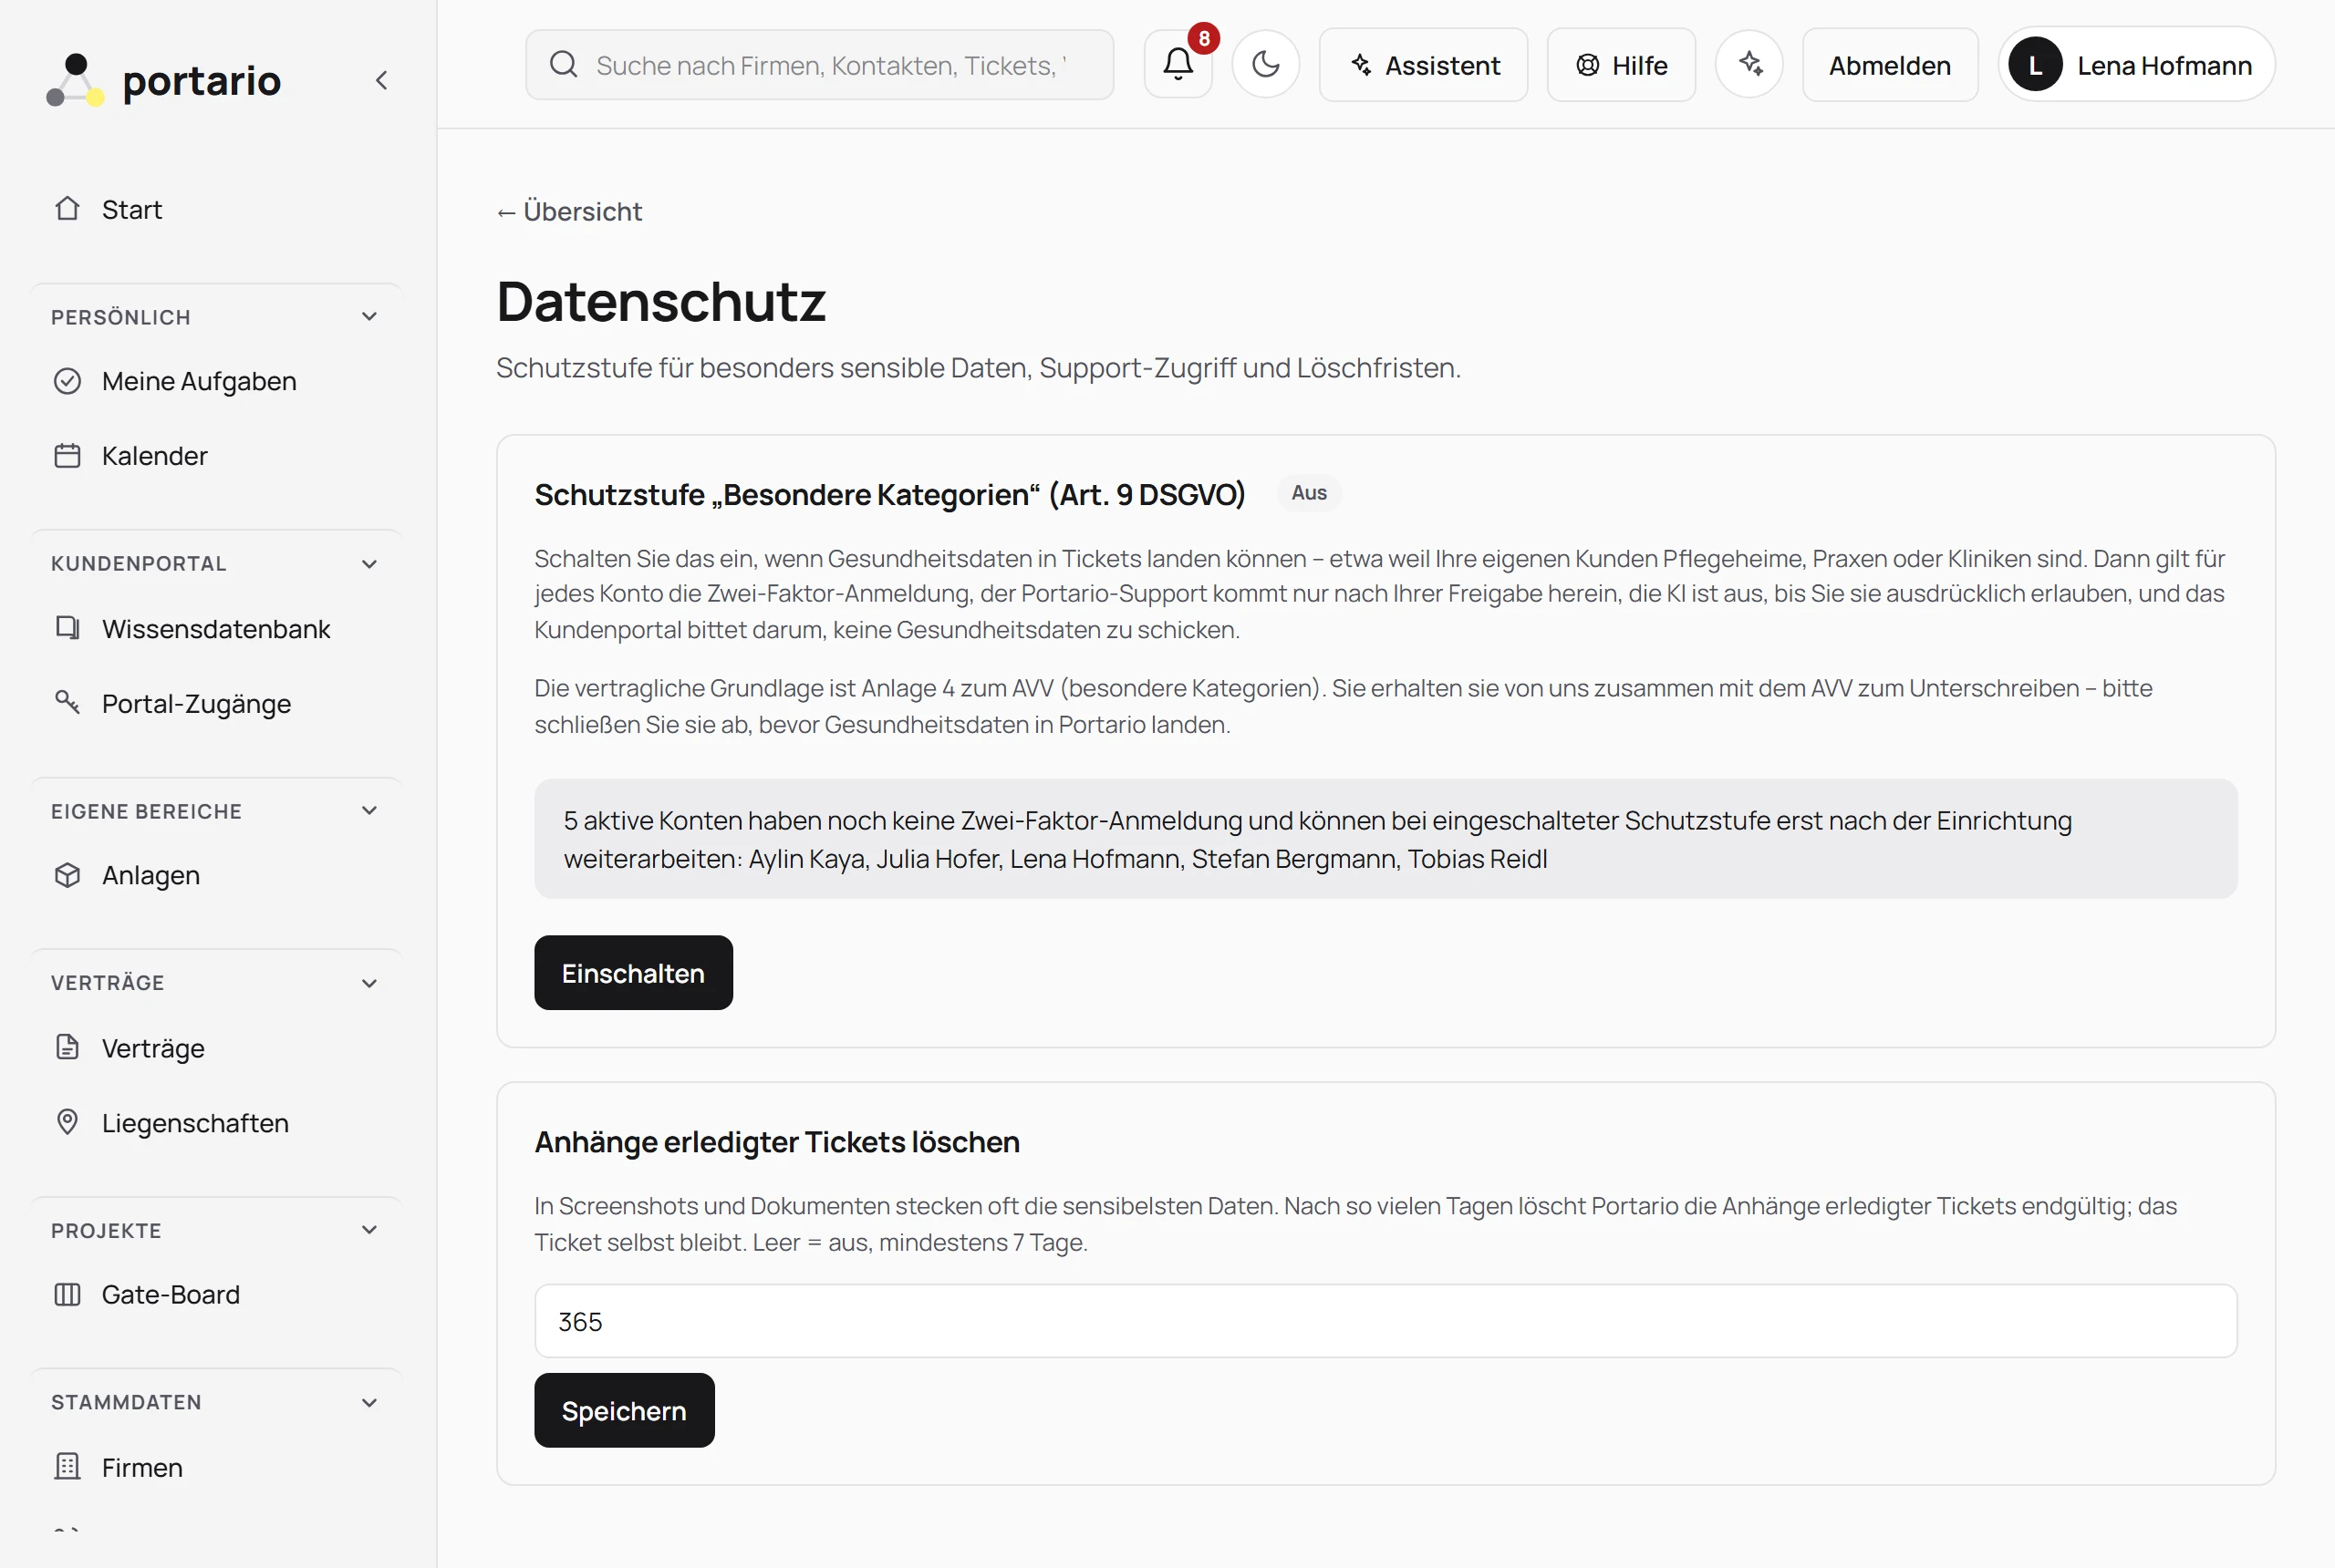Click the Wissensdatenbank book icon

67,628
